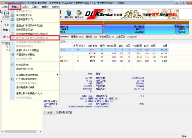Click the left panel scrollbar right arrow

tap(40, 131)
